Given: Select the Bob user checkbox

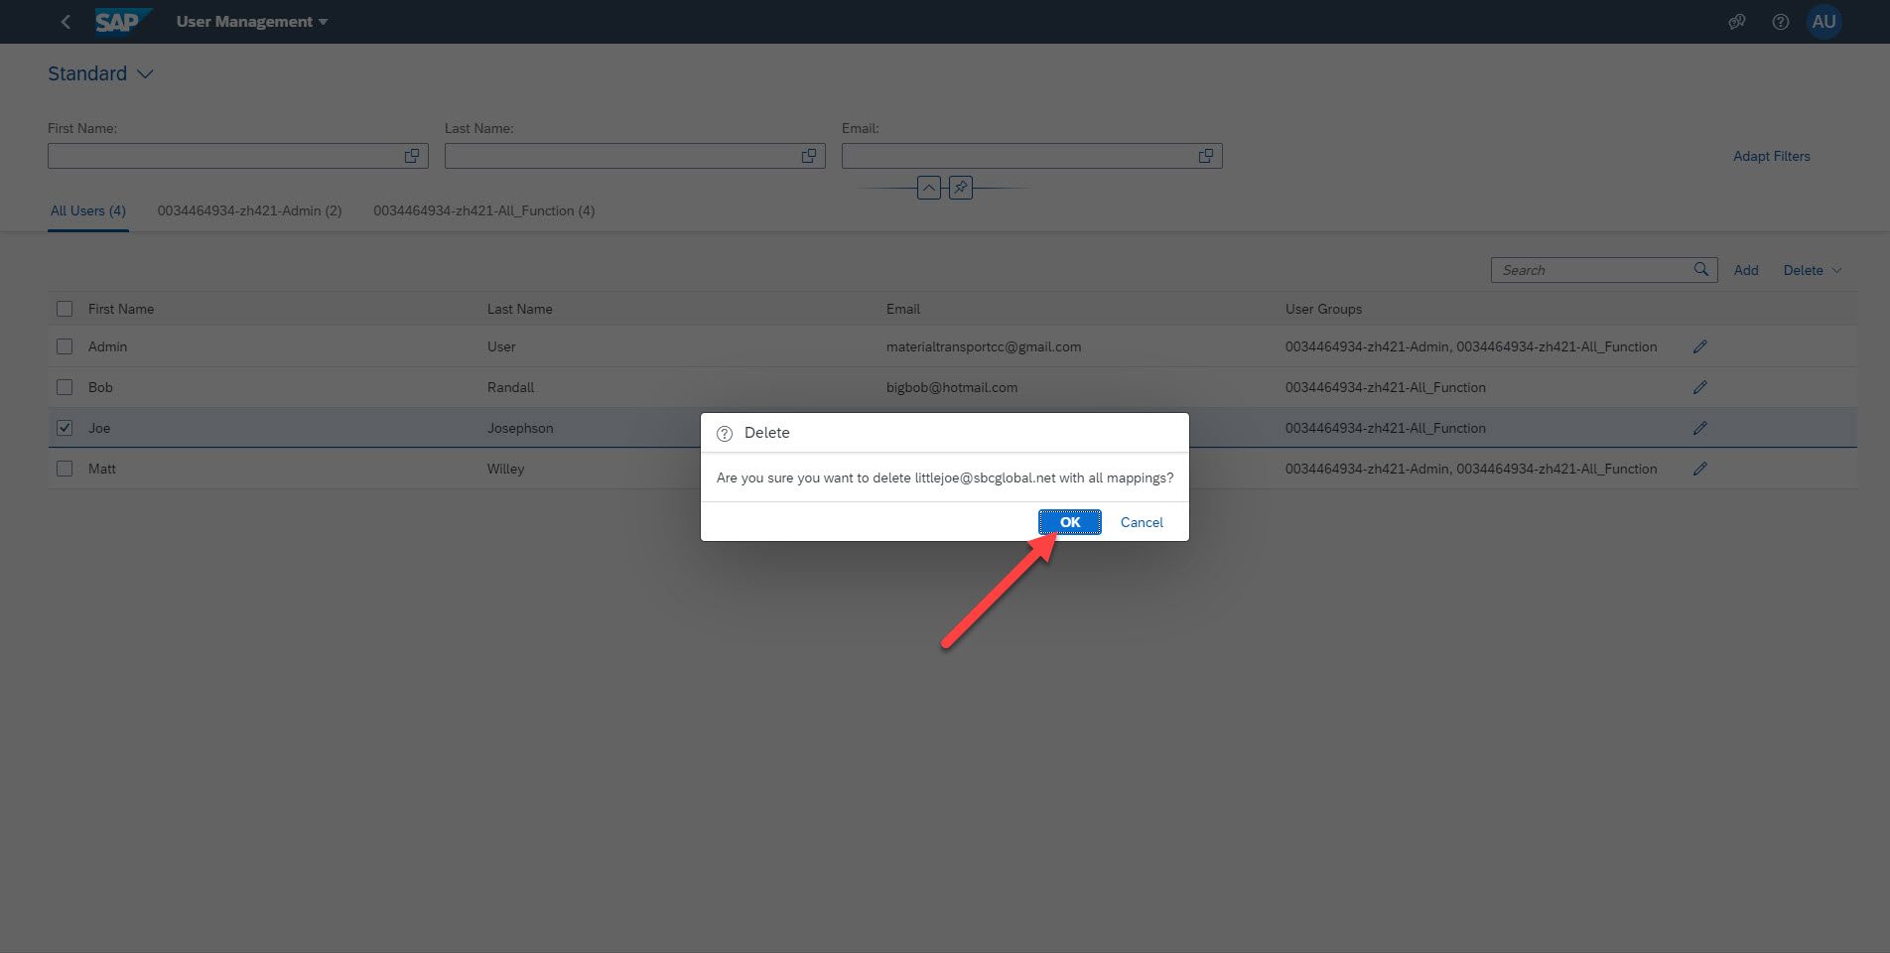Looking at the screenshot, I should (x=65, y=387).
